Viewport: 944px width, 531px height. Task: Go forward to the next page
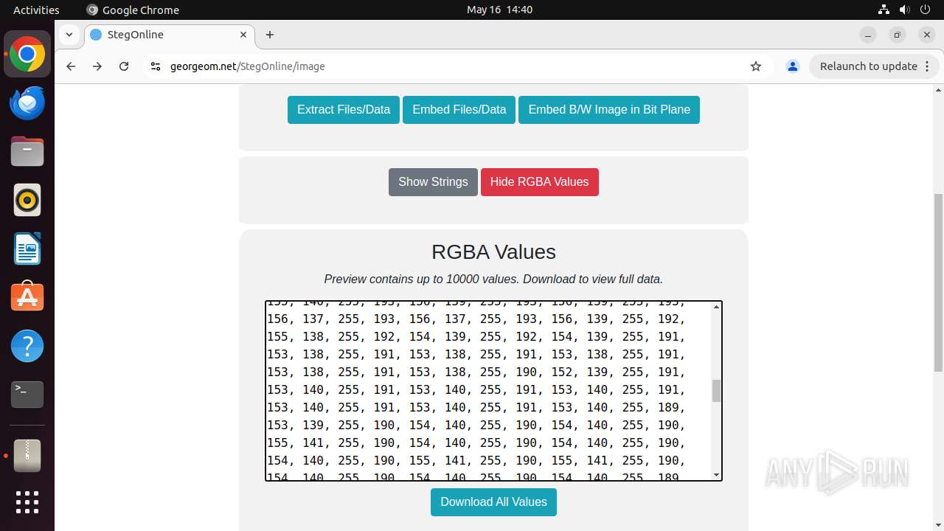(x=97, y=66)
